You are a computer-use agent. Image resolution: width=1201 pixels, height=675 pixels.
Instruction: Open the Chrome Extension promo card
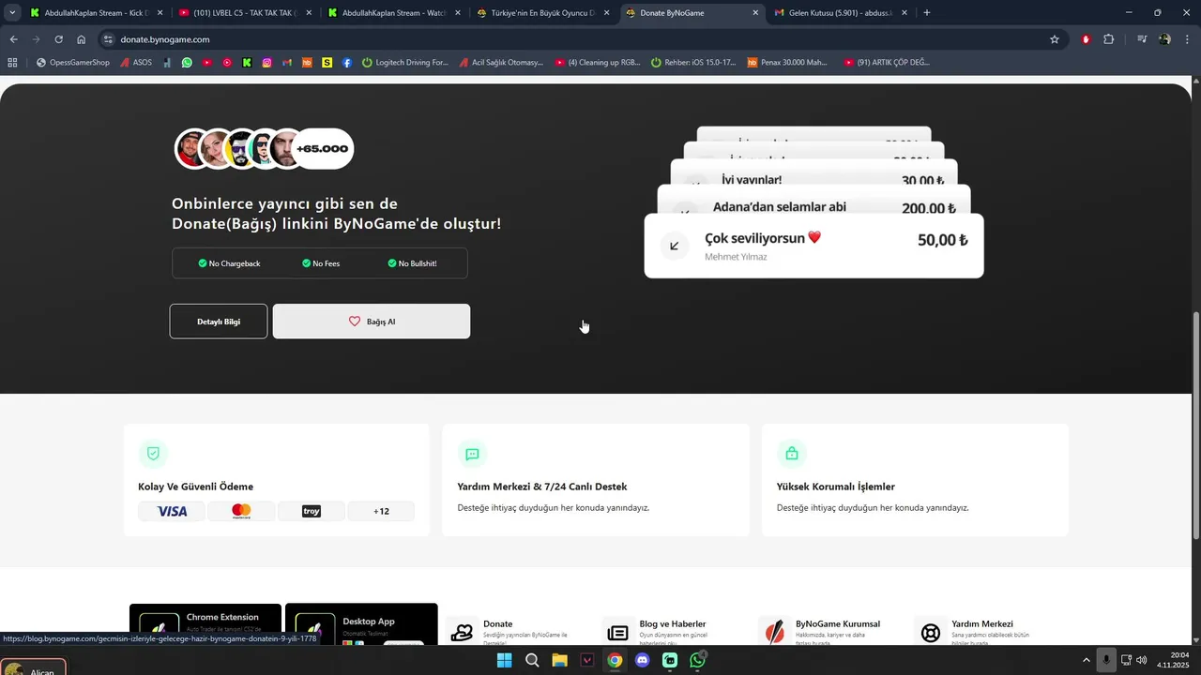pos(205,624)
